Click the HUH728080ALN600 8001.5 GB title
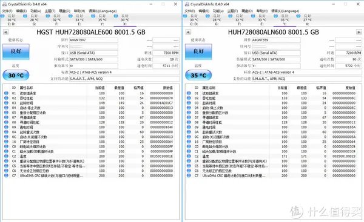 point(274,32)
